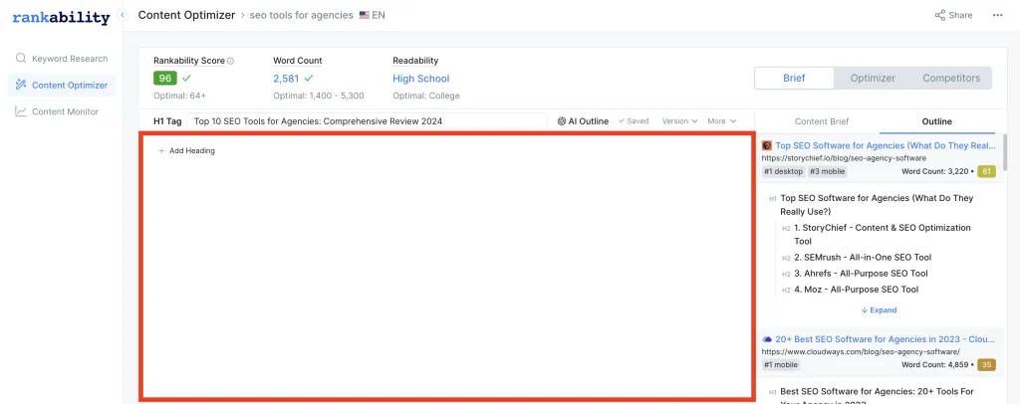
Task: Click the rankability logo
Action: [61, 18]
